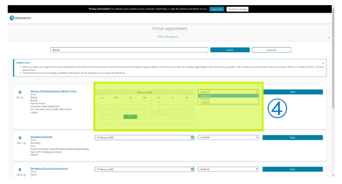Open the 08:00 AM time dropdown for Beijing
Image resolution: width=342 pixels, height=184 pixels.
pos(228,92)
